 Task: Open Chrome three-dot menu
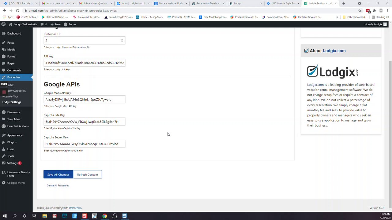click(388, 10)
